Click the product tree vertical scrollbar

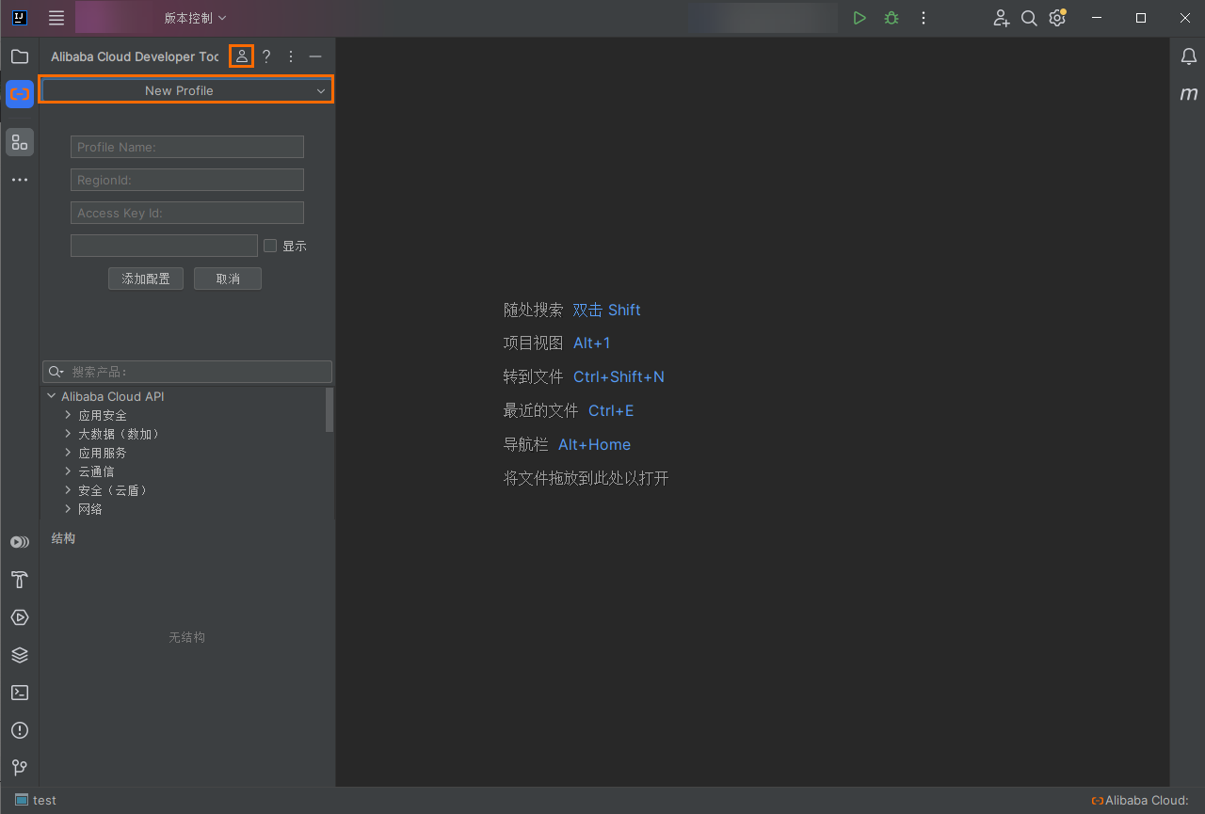(x=329, y=409)
